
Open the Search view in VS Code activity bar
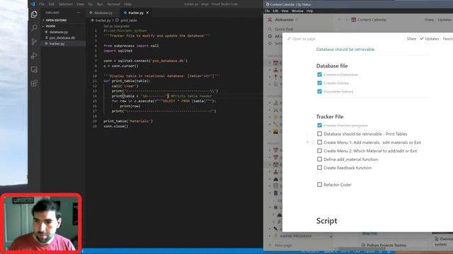(x=34, y=28)
